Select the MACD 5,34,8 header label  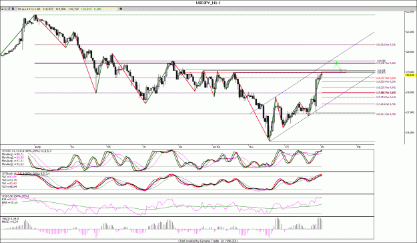pyautogui.click(x=11, y=218)
